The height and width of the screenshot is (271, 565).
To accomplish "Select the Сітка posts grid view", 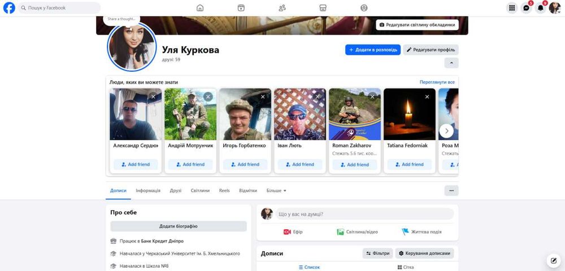I will pyautogui.click(x=406, y=267).
